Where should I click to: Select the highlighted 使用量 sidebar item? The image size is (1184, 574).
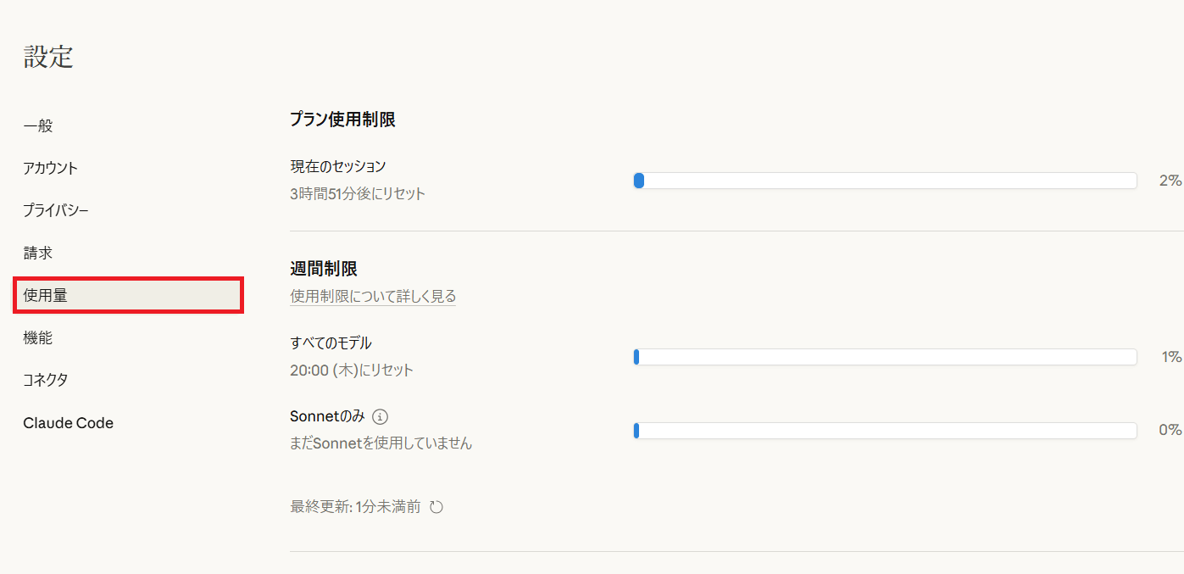[x=129, y=295]
